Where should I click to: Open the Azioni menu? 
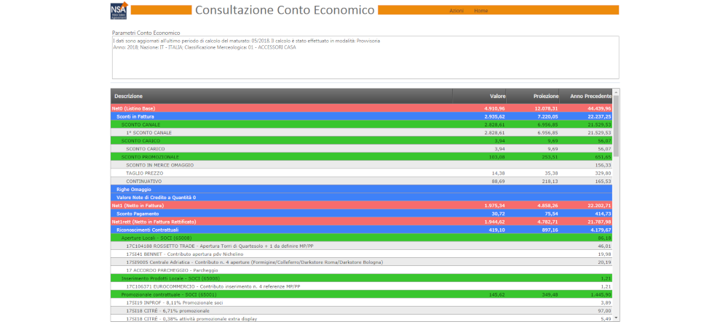click(x=456, y=11)
